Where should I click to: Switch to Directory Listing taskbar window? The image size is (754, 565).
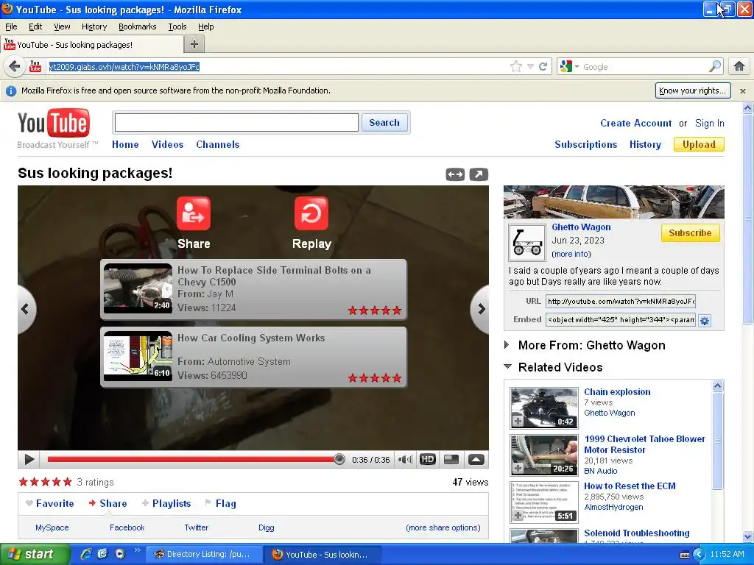[203, 554]
